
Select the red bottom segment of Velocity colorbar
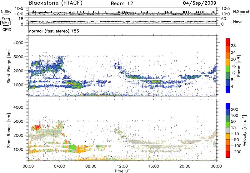click(228, 155)
